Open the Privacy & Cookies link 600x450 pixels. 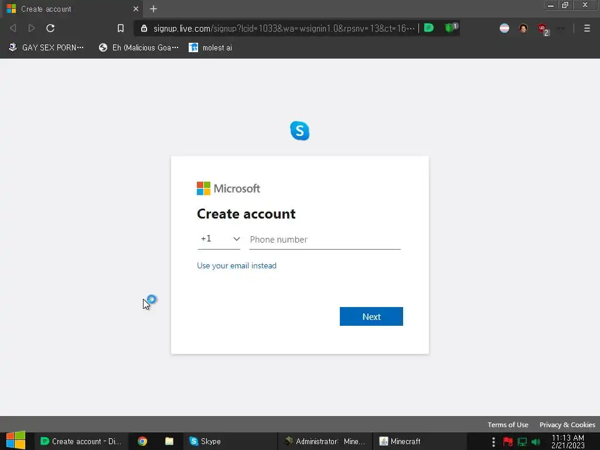pyautogui.click(x=567, y=425)
